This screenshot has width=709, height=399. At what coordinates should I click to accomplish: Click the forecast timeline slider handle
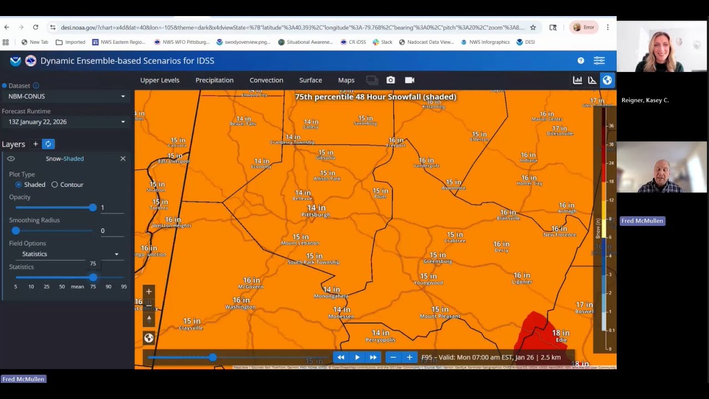pyautogui.click(x=213, y=357)
